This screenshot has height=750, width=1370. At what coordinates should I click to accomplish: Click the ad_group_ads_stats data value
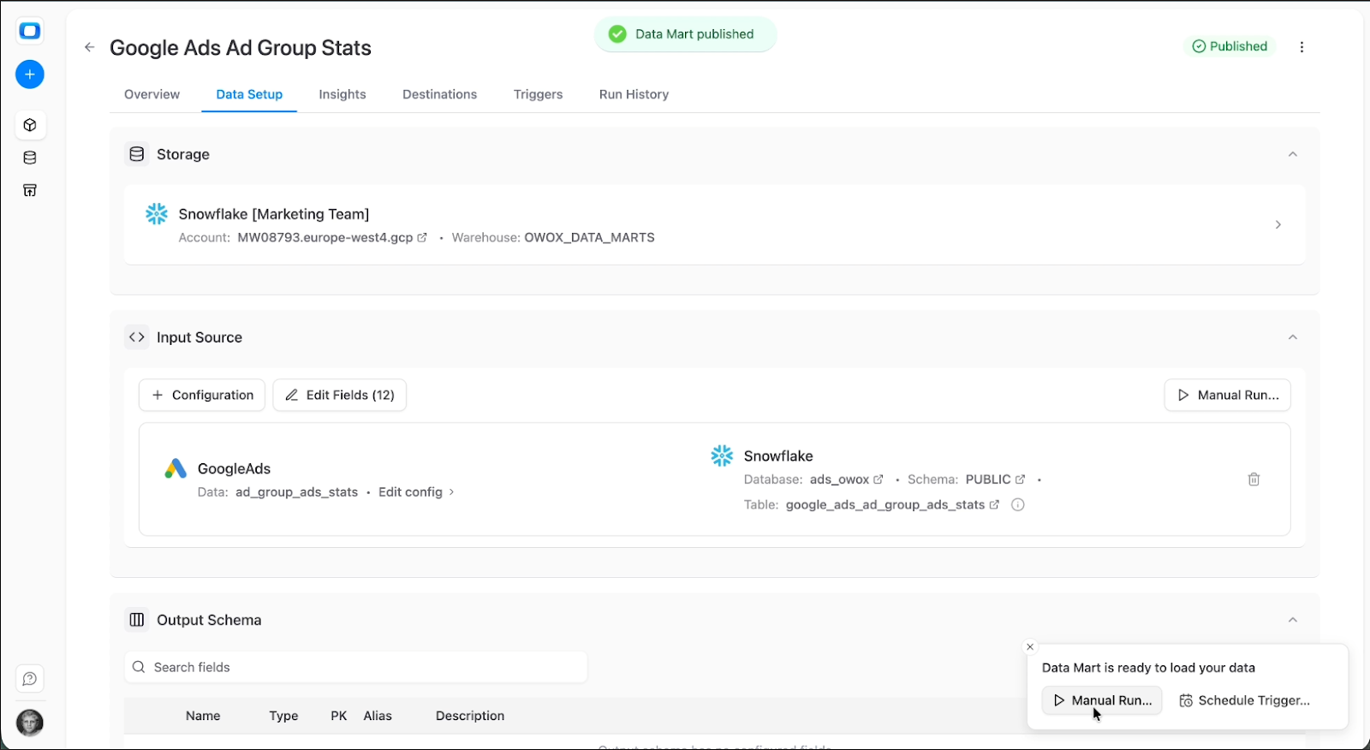point(296,492)
